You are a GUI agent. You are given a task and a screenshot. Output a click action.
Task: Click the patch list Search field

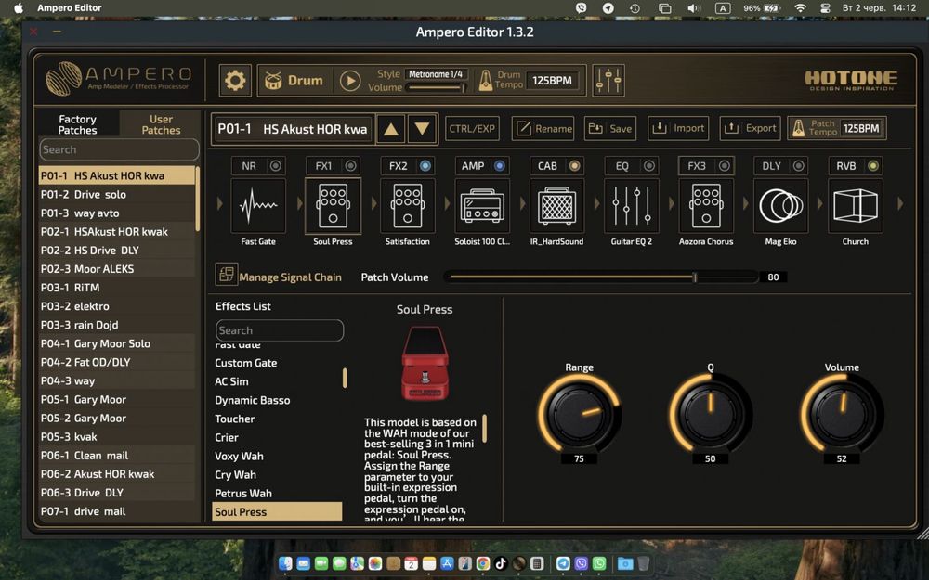tap(119, 149)
